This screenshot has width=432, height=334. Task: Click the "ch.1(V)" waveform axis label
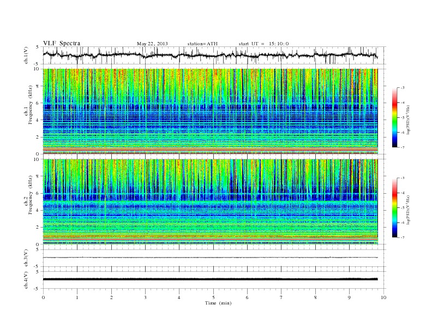click(x=26, y=55)
